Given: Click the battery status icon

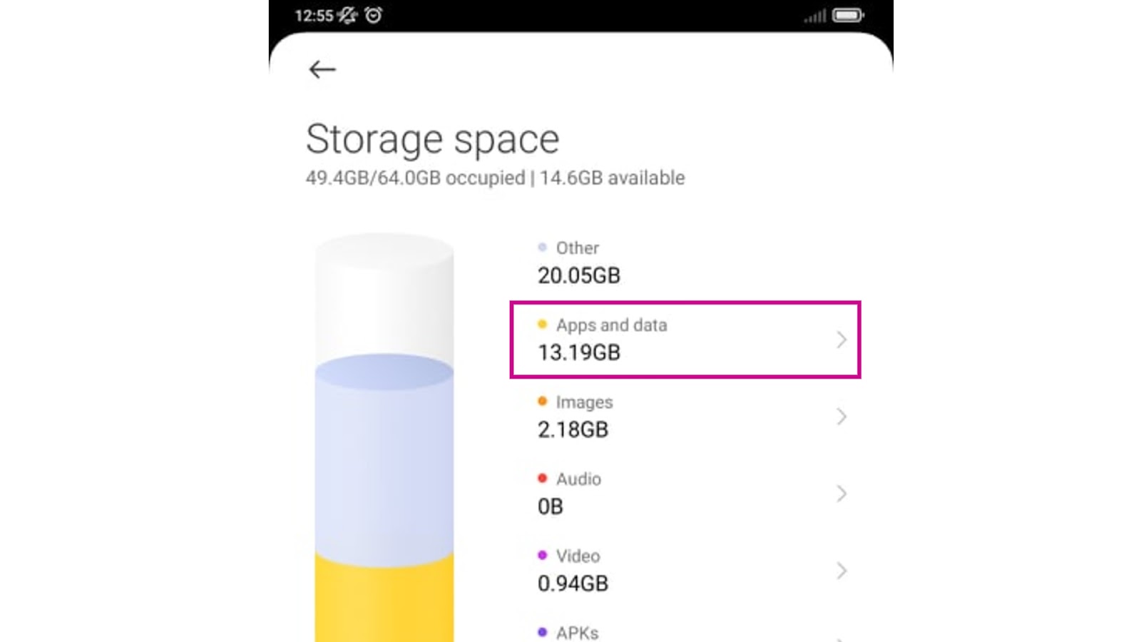Looking at the screenshot, I should [x=848, y=15].
